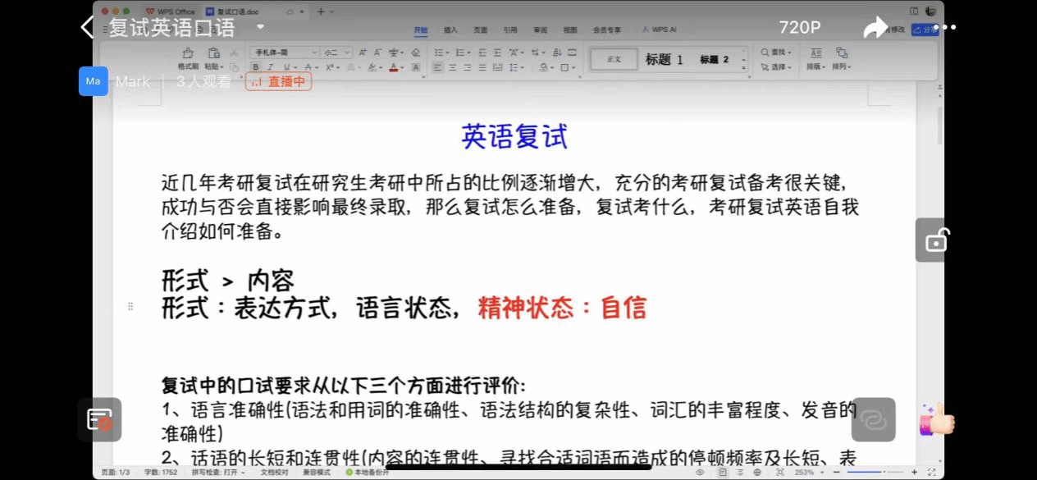Viewport: 1037px width, 480px height.
Task: Click the share arrow icon in the overlay
Action: [x=875, y=28]
